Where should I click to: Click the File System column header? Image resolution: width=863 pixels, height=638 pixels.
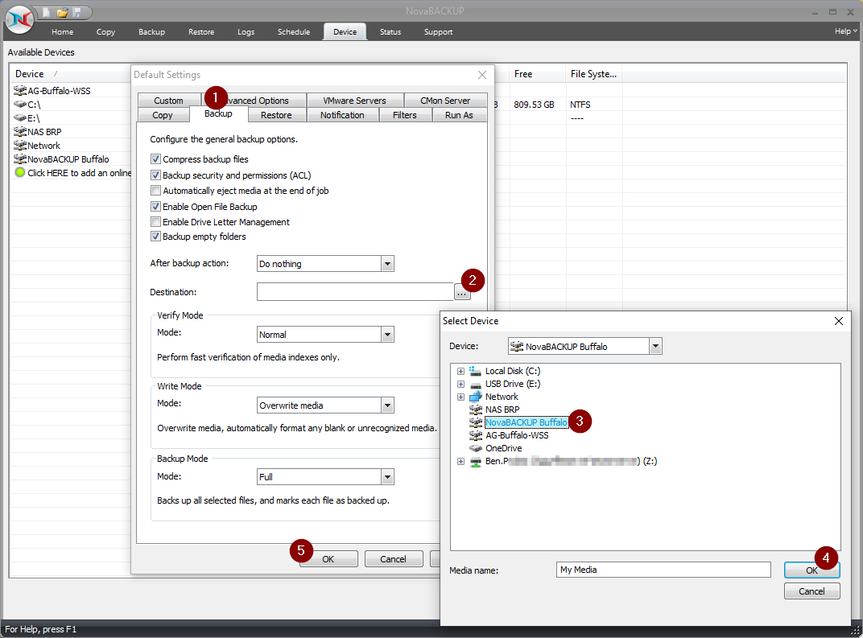tap(593, 74)
